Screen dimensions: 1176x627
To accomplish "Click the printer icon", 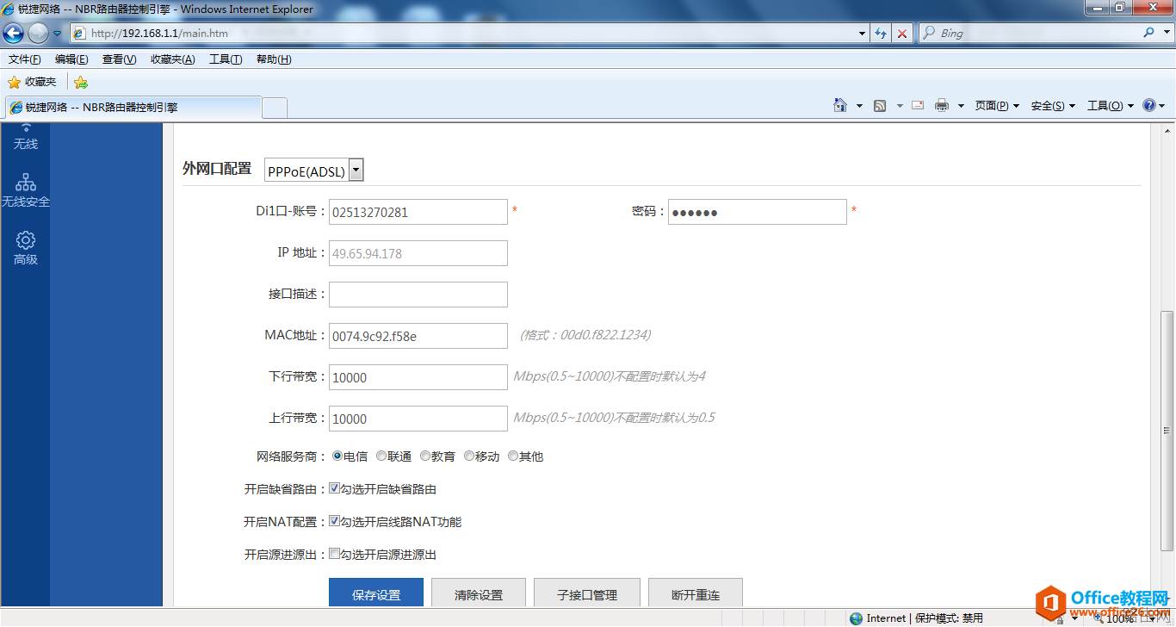I will click(942, 105).
